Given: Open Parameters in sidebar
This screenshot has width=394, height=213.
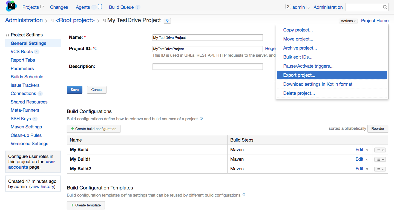Looking at the screenshot, I should coord(22,69).
